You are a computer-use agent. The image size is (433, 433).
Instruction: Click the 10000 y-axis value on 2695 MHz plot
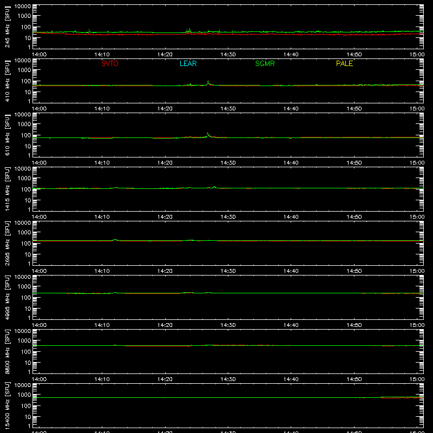(23, 223)
